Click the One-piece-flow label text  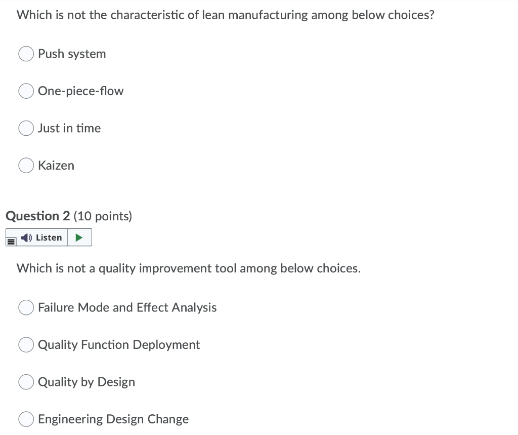[80, 91]
